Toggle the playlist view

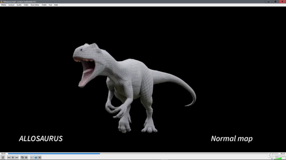[x=32, y=157]
